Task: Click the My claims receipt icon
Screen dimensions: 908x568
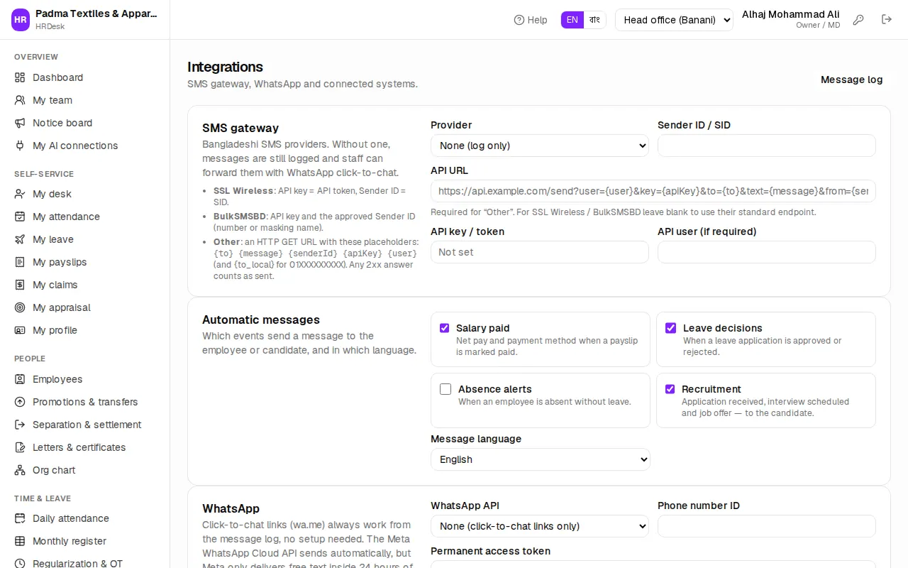Action: (x=20, y=285)
